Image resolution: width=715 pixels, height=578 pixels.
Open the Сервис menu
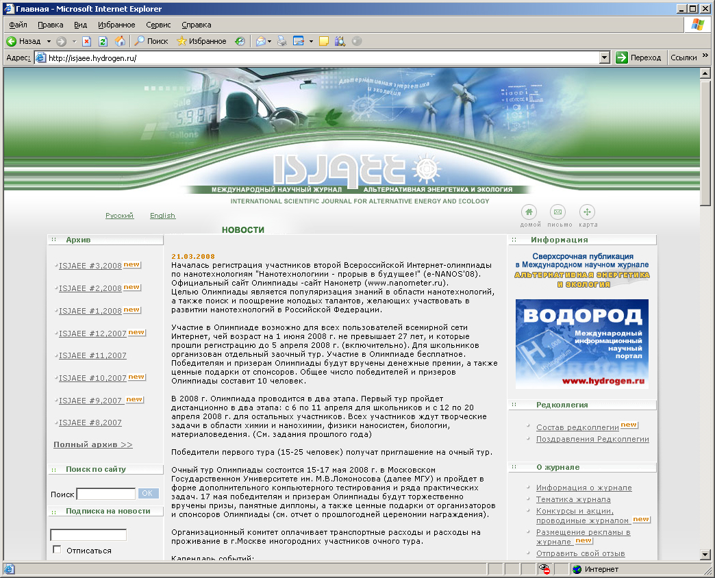pyautogui.click(x=158, y=24)
